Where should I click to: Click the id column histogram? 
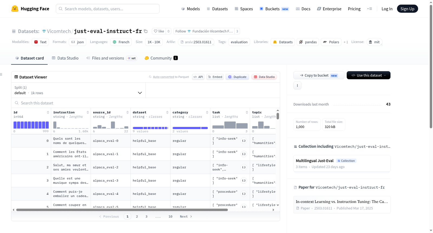(x=31, y=125)
